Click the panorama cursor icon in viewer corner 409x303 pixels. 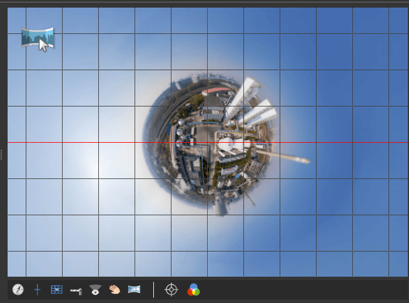pyautogui.click(x=37, y=39)
